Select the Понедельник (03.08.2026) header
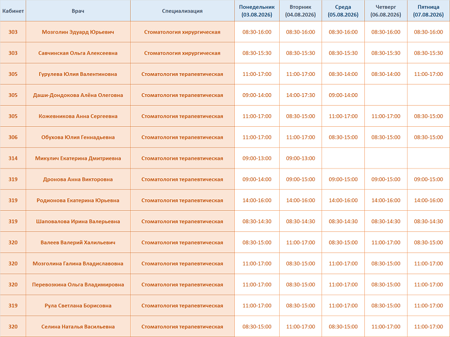Screen dimensions: 450x337 pos(257,11)
